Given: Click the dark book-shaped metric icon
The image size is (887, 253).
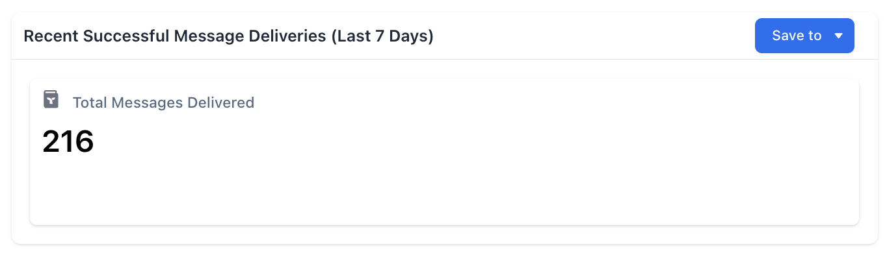Looking at the screenshot, I should (51, 99).
